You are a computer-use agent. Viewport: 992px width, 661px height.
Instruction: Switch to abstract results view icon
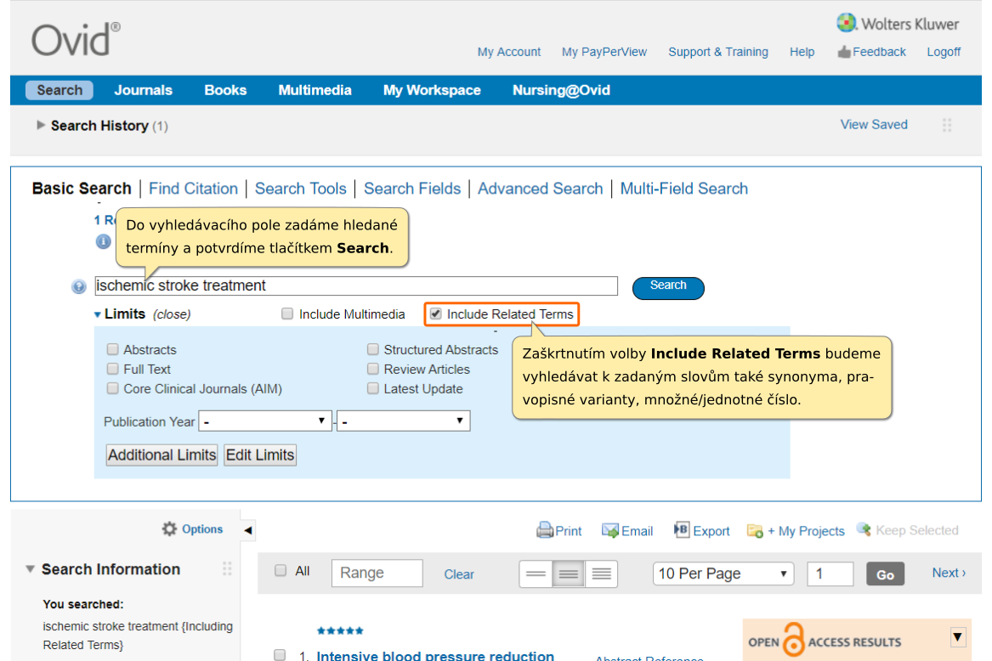pyautogui.click(x=601, y=573)
